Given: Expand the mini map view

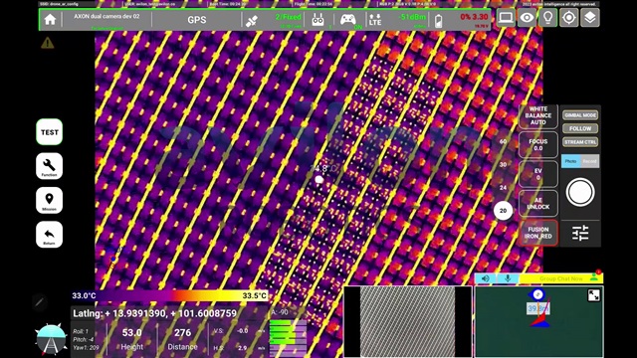Looking at the screenshot, I should [593, 295].
